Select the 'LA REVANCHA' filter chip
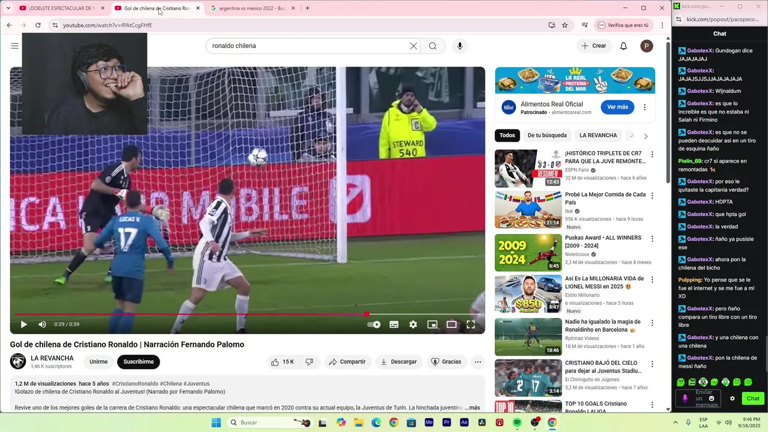The image size is (768, 432). point(598,136)
